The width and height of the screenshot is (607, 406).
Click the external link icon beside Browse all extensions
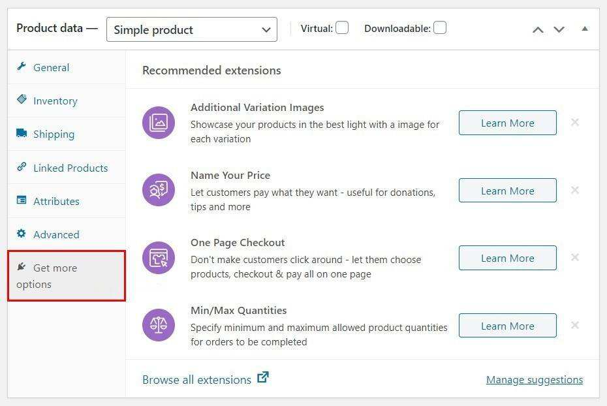point(263,378)
